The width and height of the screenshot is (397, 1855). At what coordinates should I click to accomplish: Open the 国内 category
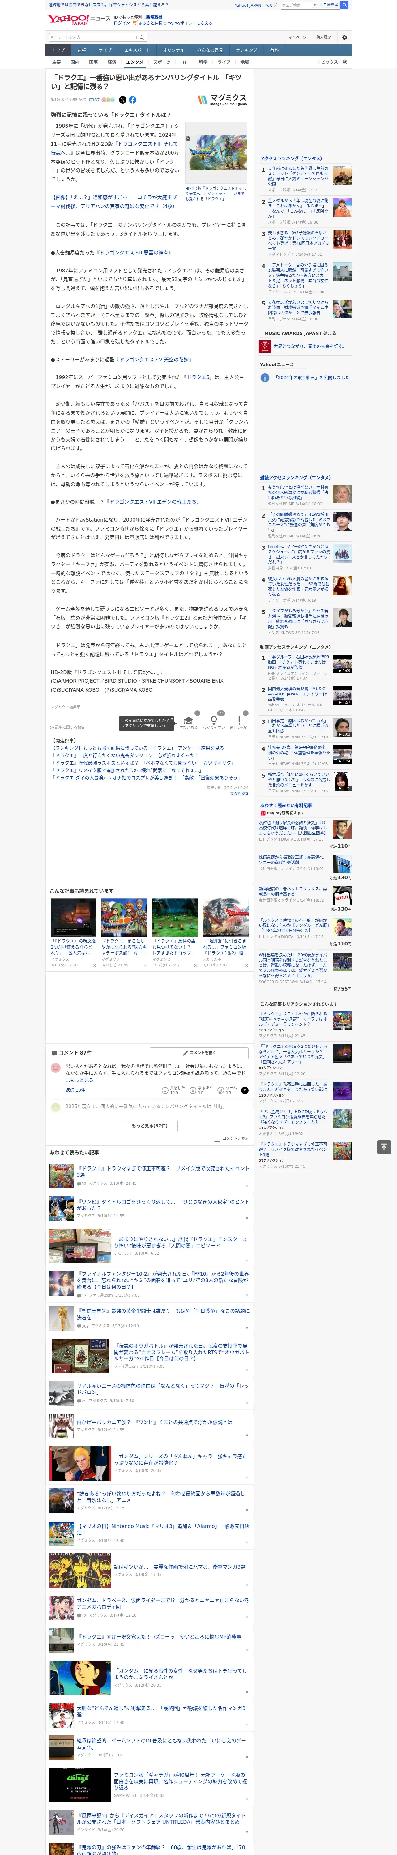pos(75,62)
